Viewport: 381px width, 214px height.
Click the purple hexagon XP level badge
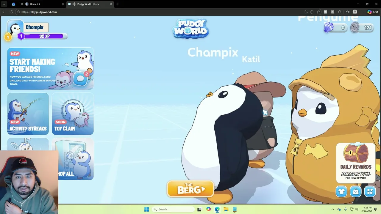click(x=21, y=36)
